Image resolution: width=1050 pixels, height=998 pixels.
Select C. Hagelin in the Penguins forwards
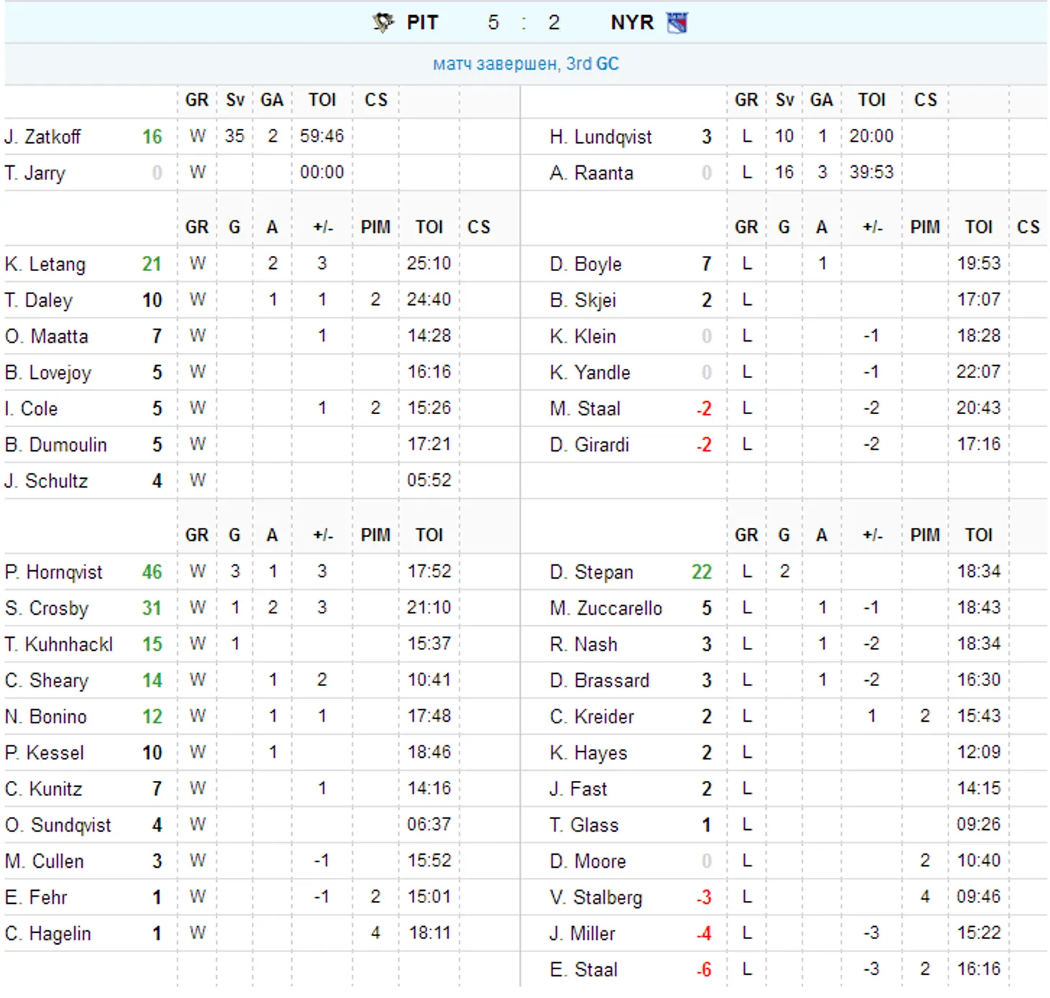point(47,934)
